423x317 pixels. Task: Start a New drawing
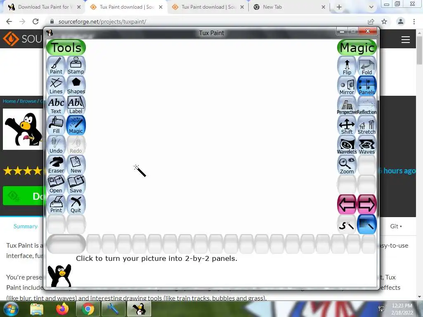tap(76, 165)
